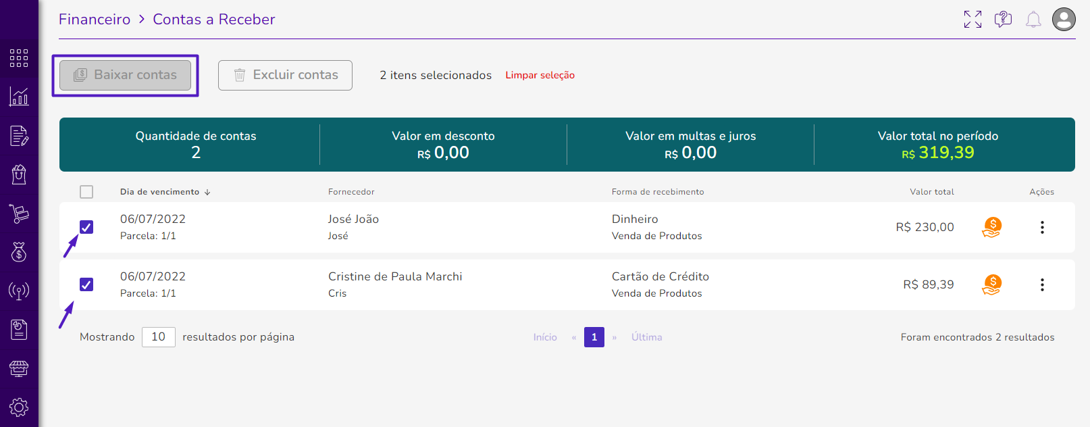This screenshot has width=1090, height=427.
Task: Go to Início pagination link
Action: [x=545, y=337]
